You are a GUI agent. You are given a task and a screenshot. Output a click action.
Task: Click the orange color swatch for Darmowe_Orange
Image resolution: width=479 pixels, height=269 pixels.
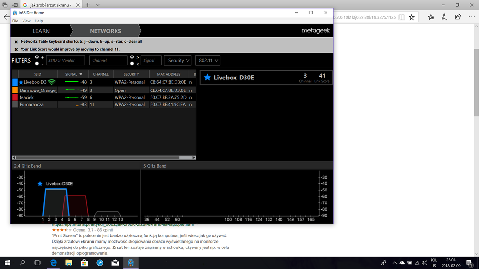point(15,90)
